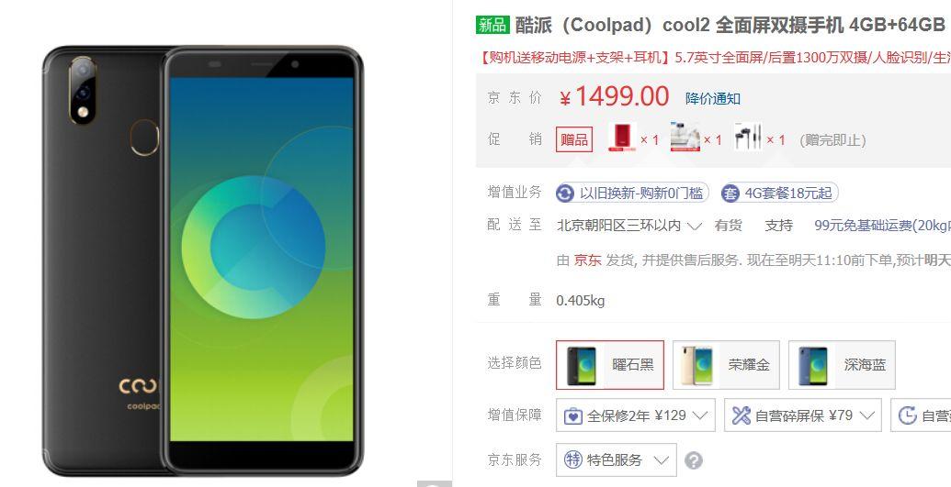Expand the 全保修2年 ¥129 dropdown
This screenshot has width=951, height=487.
coord(636,415)
